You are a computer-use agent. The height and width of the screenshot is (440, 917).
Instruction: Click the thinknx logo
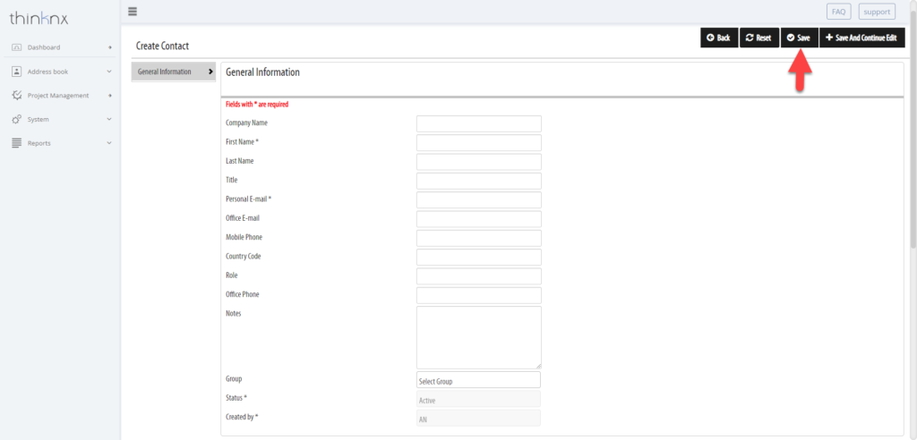coord(39,19)
